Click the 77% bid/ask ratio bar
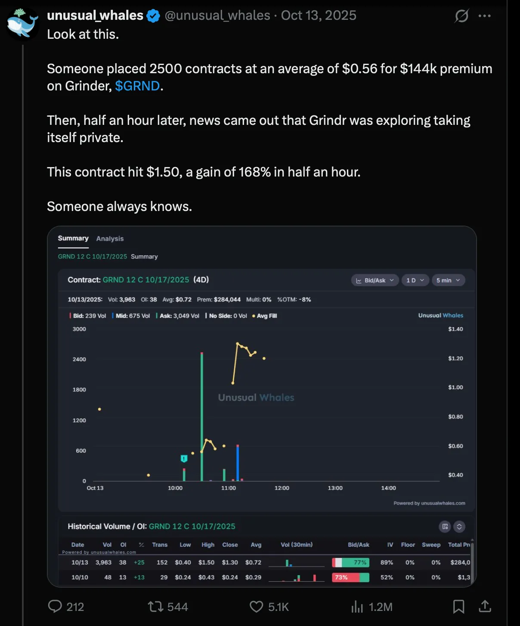 coord(350,562)
